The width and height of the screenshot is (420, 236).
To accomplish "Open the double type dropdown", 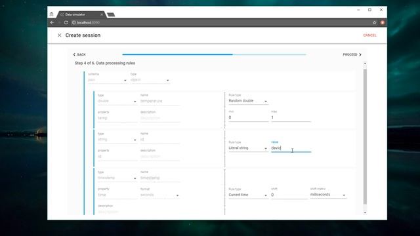I will point(117,101).
